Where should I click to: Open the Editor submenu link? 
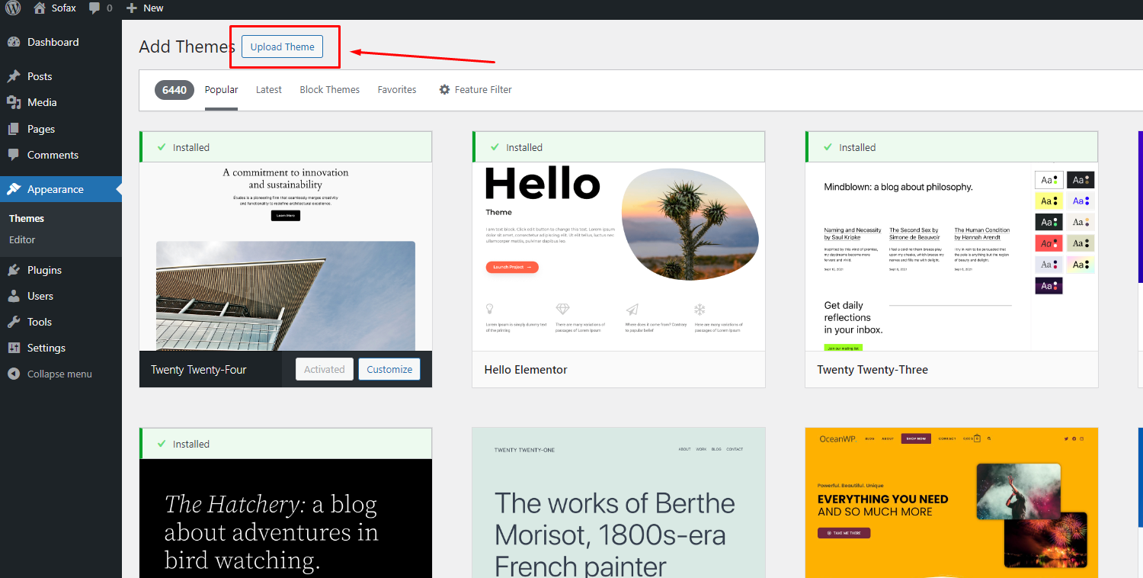click(22, 239)
